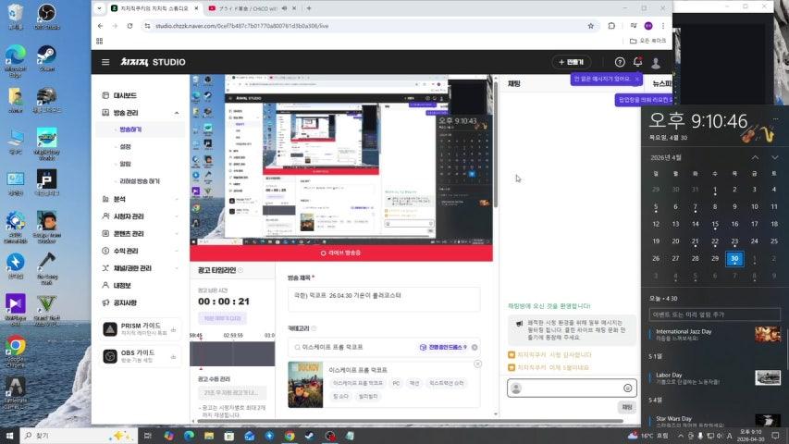Open the apps grid on bookmarks bar
789x444 pixels.
tap(99, 41)
